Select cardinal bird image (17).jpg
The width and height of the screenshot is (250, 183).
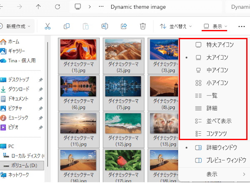pyautogui.click(x=123, y=165)
